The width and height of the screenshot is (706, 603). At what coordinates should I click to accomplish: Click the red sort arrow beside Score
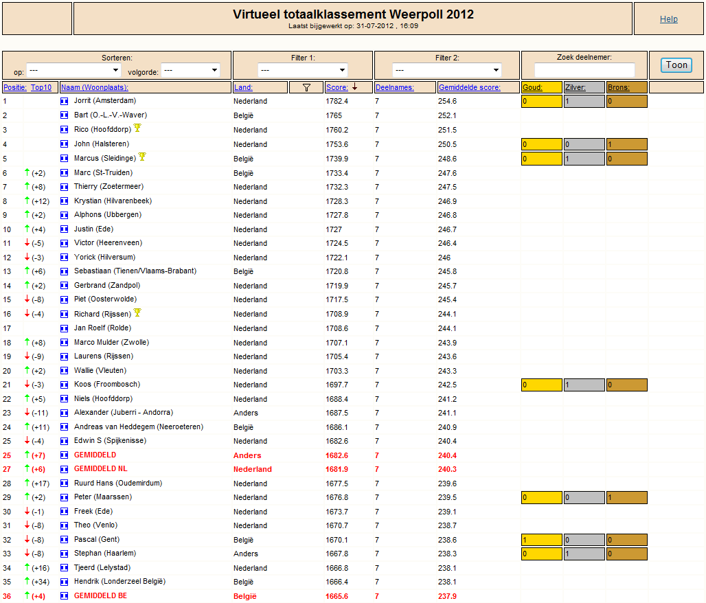355,87
